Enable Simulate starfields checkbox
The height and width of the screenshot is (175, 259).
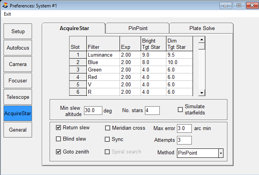point(180,109)
